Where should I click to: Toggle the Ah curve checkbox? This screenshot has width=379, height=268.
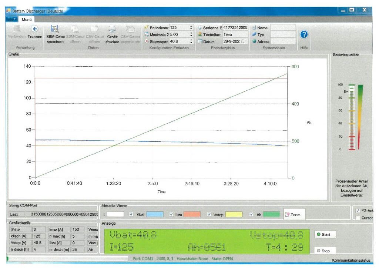[251, 214]
